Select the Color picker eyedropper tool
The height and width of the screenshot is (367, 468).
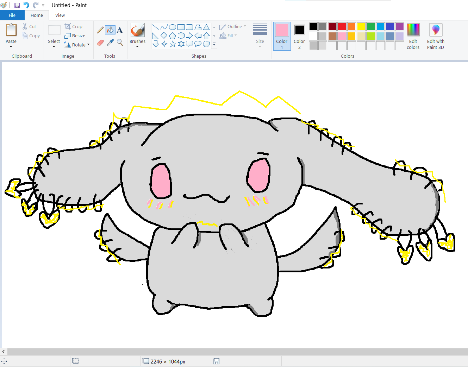pyautogui.click(x=110, y=43)
